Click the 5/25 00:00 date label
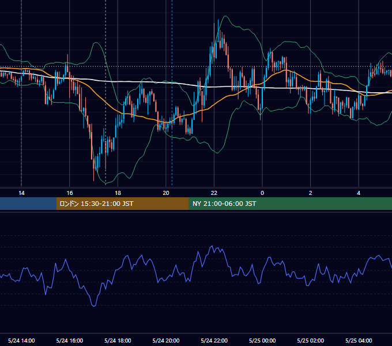 (x=262, y=340)
